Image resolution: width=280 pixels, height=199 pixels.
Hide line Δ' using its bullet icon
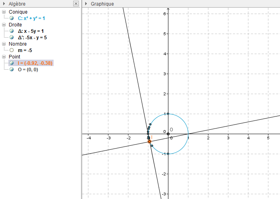(12, 37)
